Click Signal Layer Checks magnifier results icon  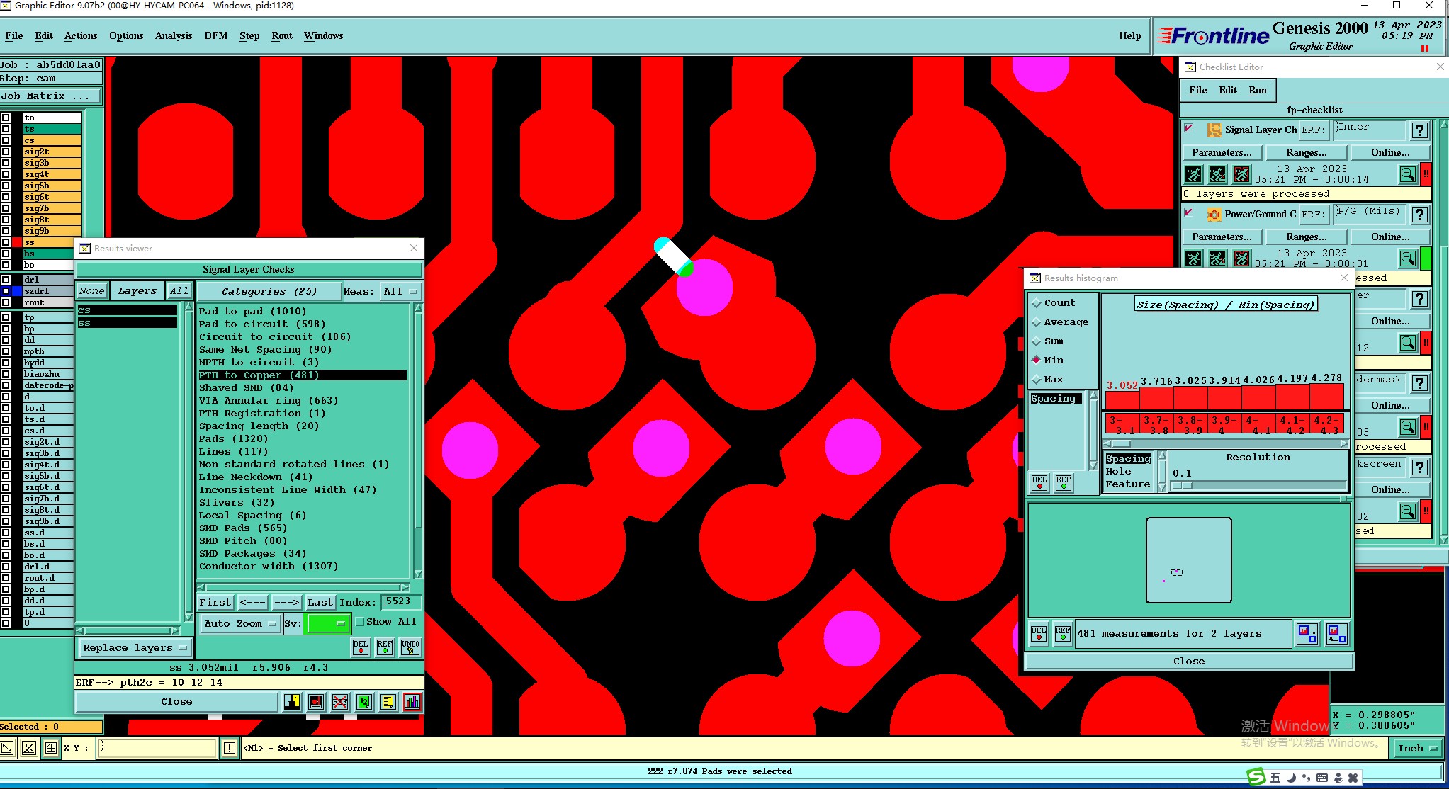1407,174
